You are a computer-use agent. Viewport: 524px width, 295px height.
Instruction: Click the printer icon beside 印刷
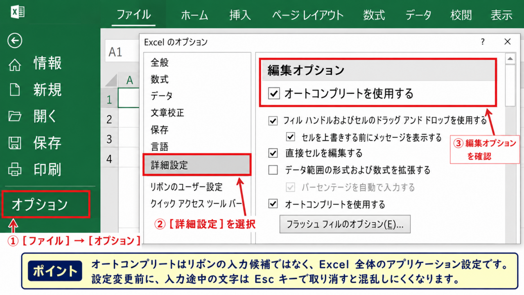pos(15,169)
